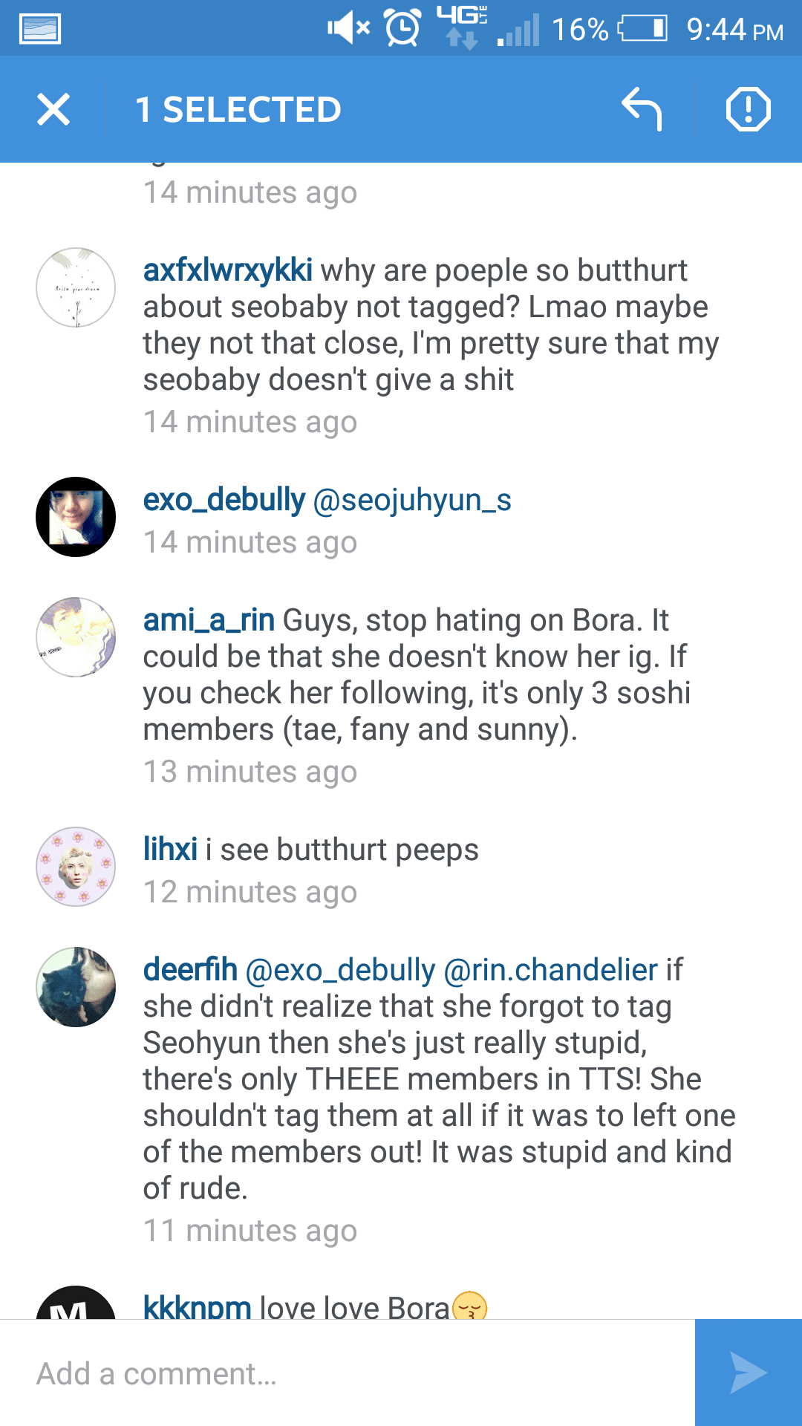Open exo_debully's profile picture
This screenshot has height=1426, width=802.
76,517
